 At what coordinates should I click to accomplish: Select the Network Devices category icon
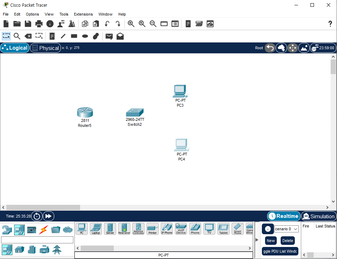(x=7, y=230)
